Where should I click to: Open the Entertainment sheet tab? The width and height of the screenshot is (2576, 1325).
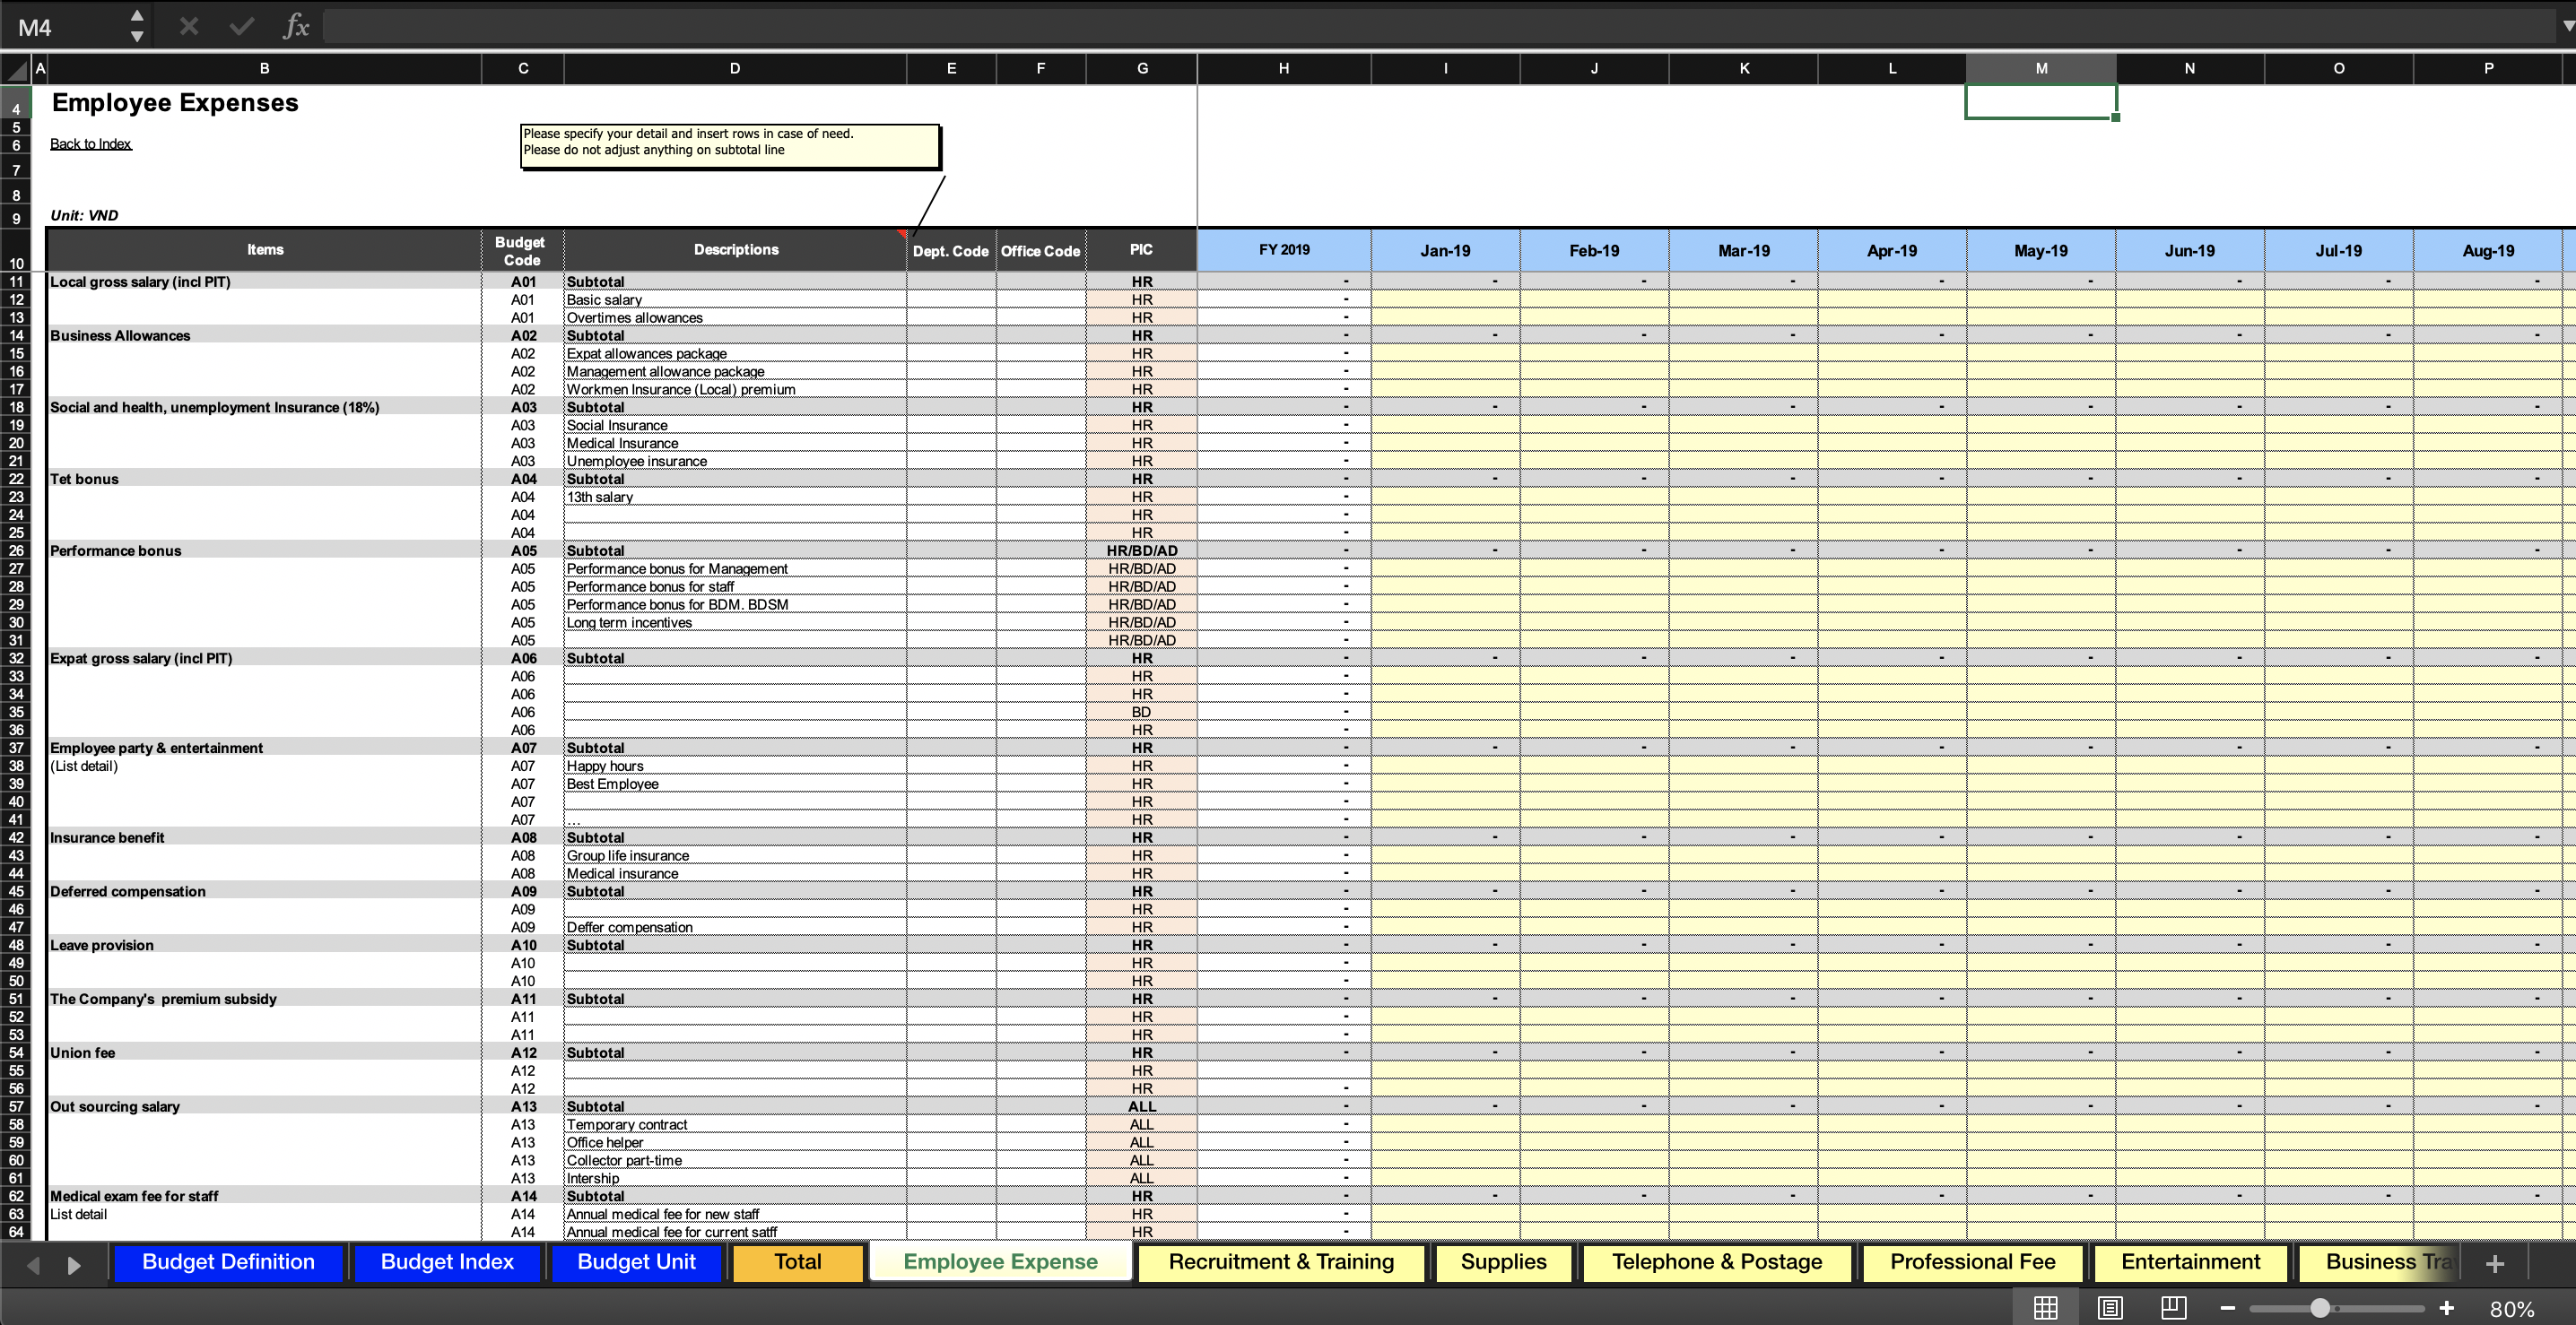(2190, 1262)
